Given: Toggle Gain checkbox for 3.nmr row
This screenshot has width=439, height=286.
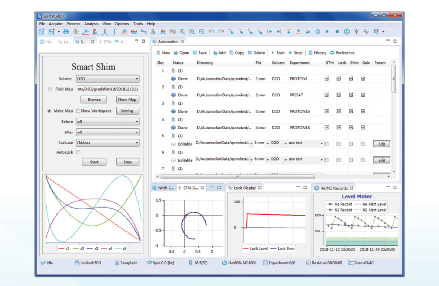Looking at the screenshot, I should [x=363, y=111].
